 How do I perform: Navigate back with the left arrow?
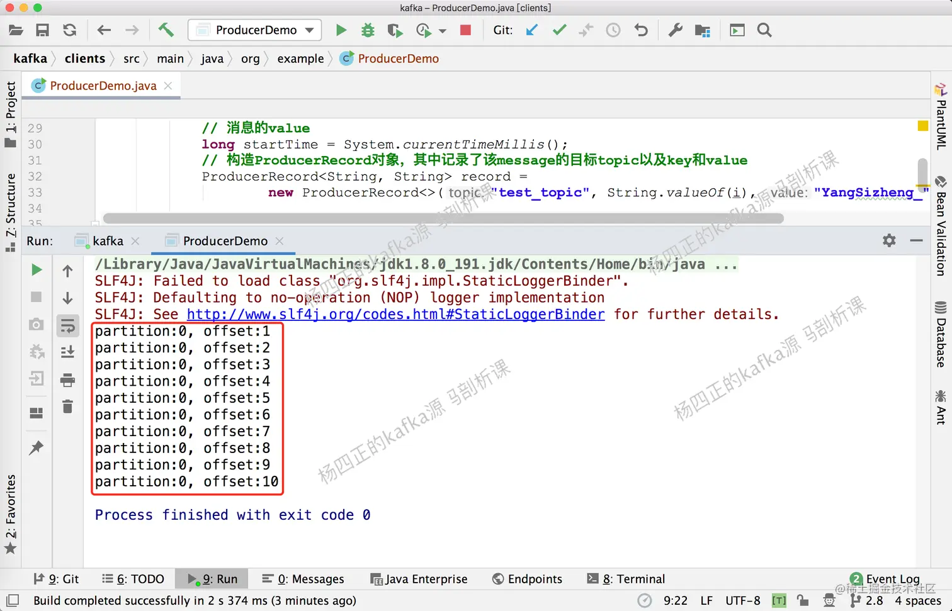105,30
